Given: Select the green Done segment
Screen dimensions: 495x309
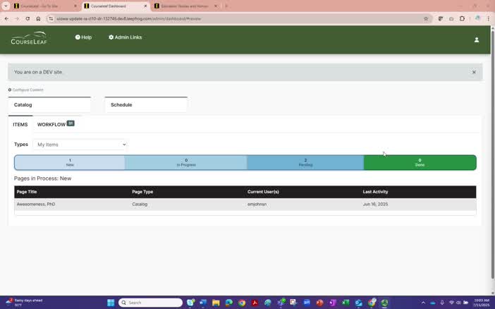Looking at the screenshot, I should click(420, 162).
